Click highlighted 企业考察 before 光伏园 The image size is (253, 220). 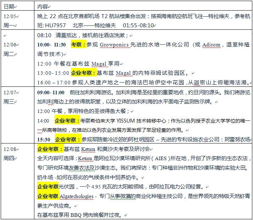tap(48, 187)
